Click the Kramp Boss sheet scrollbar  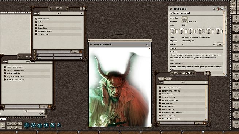(224, 43)
